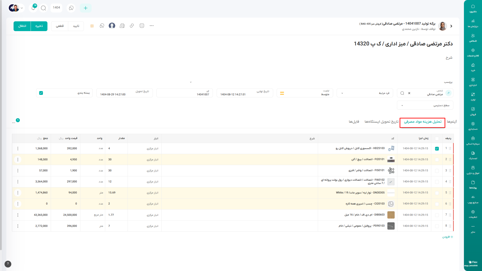Click the search magnifier icon in top bar

[x=43, y=8]
